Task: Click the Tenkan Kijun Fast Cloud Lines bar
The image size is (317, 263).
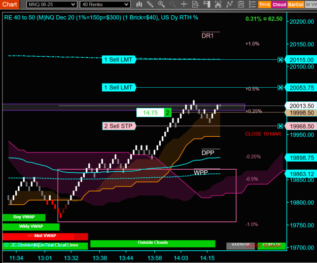Action: point(45,245)
